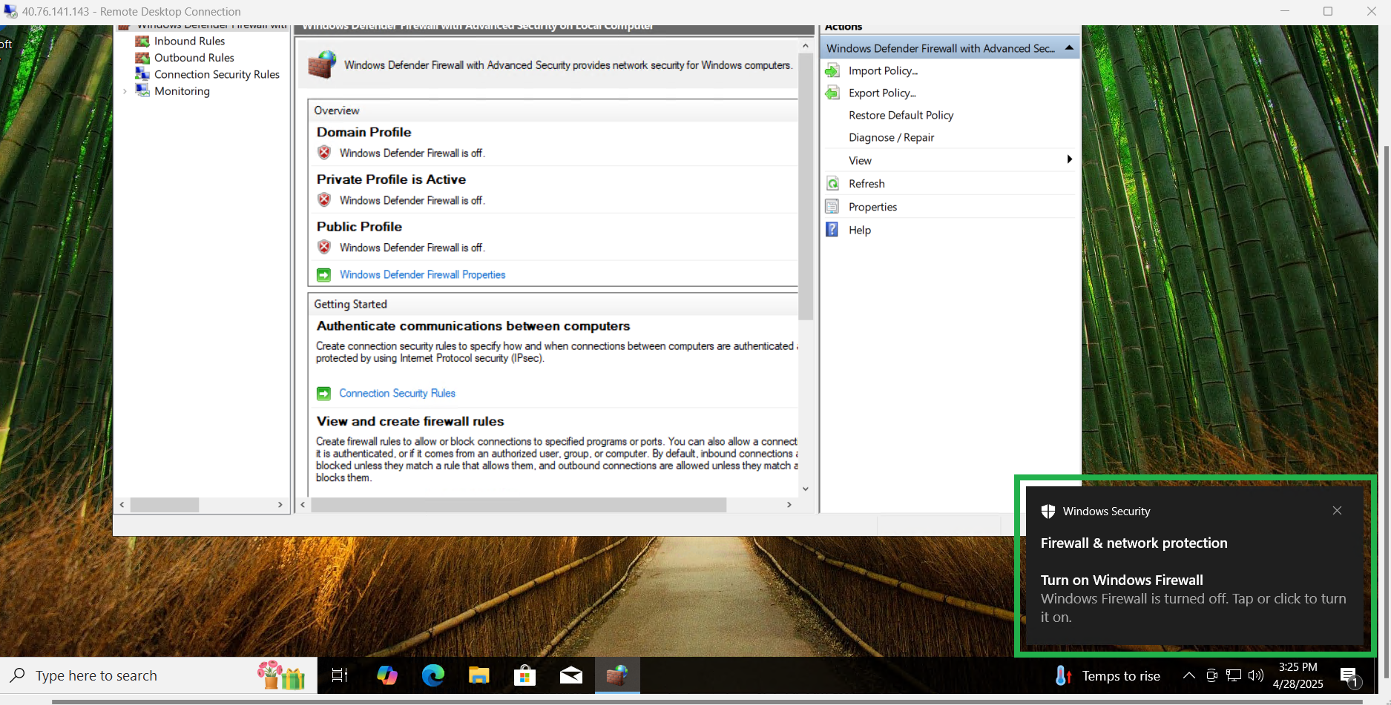Click center pane horizontal scrollbar right arrow
The image size is (1391, 705).
[x=789, y=505]
